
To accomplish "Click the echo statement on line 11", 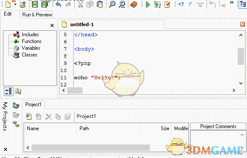I will 97,78.
